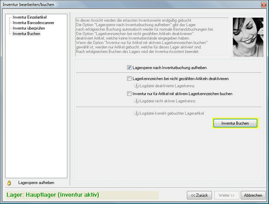Open the Logdatei korrekt gebuchter Lagerartikel text

tap(172, 114)
